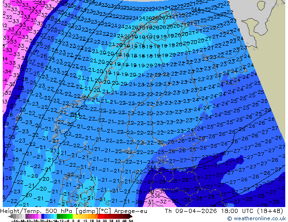Click the dark brown right arrow of legend
This screenshot has width=288, height=222.
coord(130,217)
